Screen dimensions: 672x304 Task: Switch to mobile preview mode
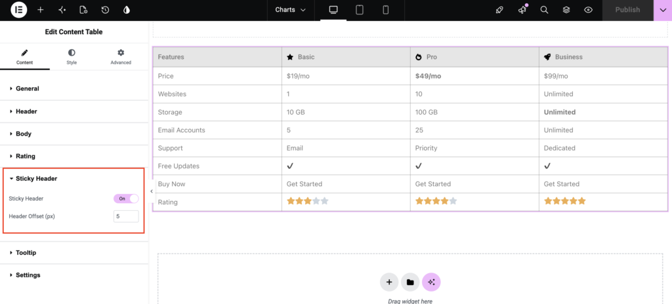coord(386,10)
